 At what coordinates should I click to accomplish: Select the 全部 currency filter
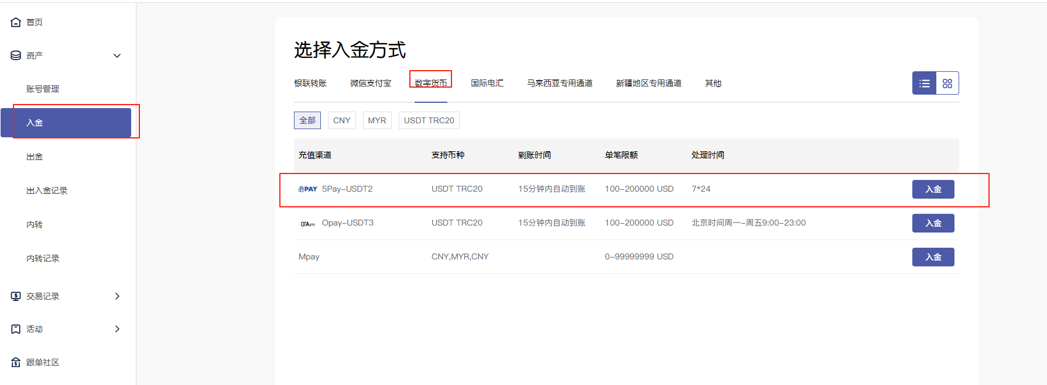click(307, 120)
